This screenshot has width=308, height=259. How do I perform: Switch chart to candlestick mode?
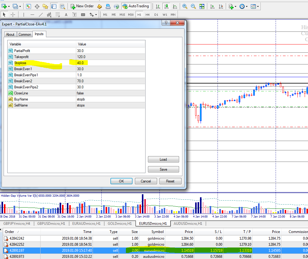[166, 6]
